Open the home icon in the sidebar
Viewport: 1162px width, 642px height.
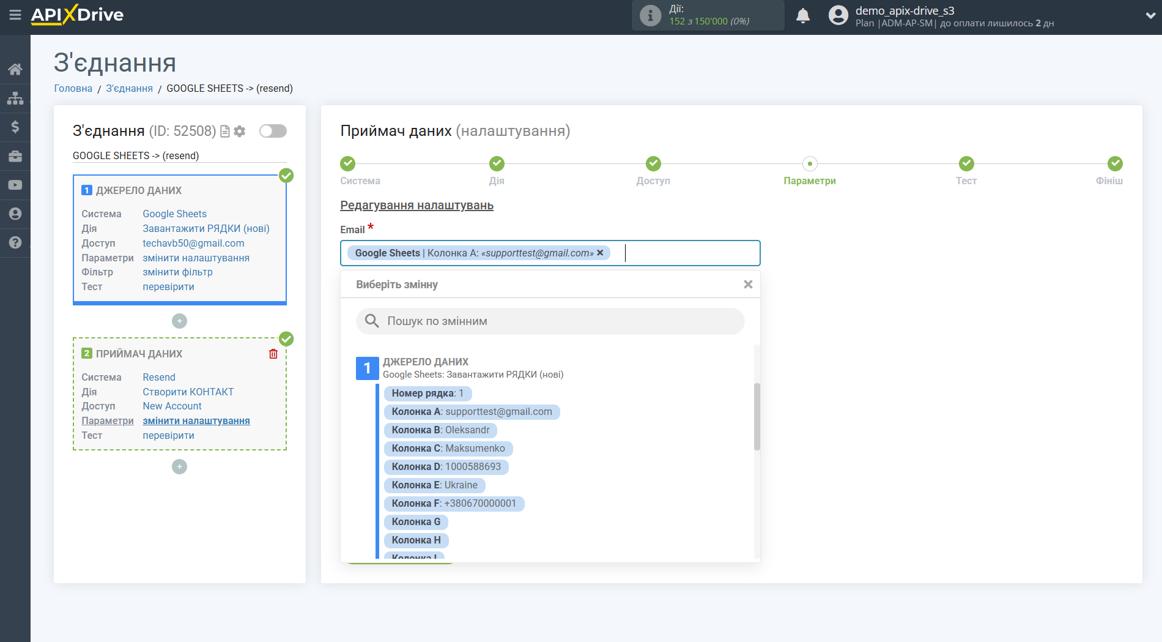point(15,69)
